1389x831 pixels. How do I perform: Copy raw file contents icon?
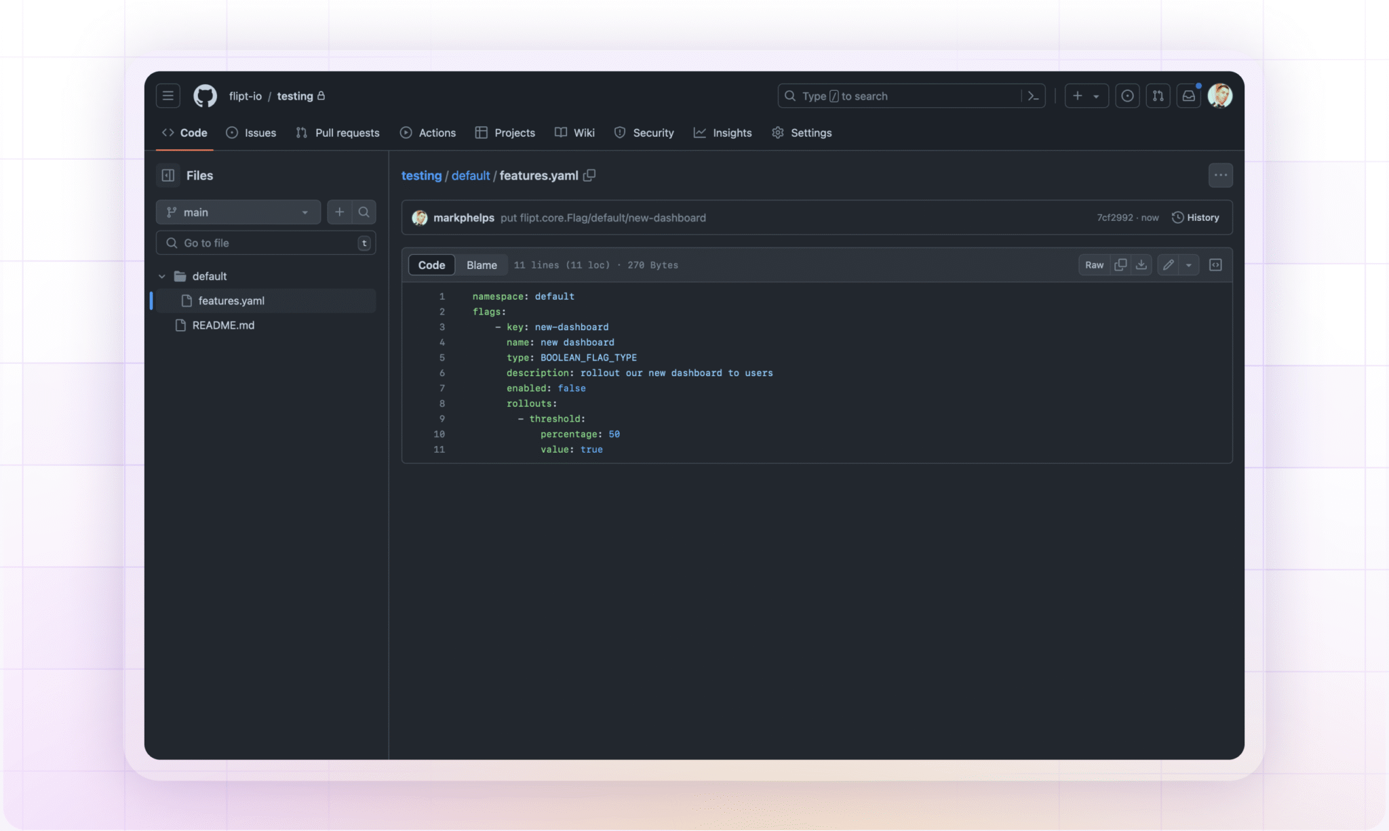point(1120,265)
